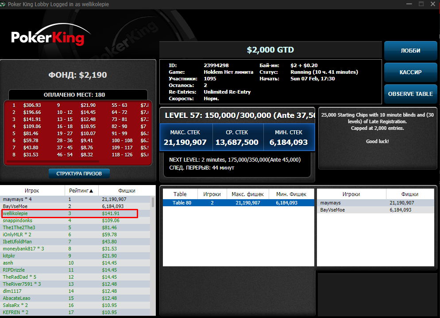Click the СР. СТЕК value 13,687,500

[x=237, y=143]
